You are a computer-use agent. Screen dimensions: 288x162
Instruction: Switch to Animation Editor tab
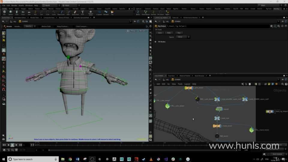coord(20,18)
